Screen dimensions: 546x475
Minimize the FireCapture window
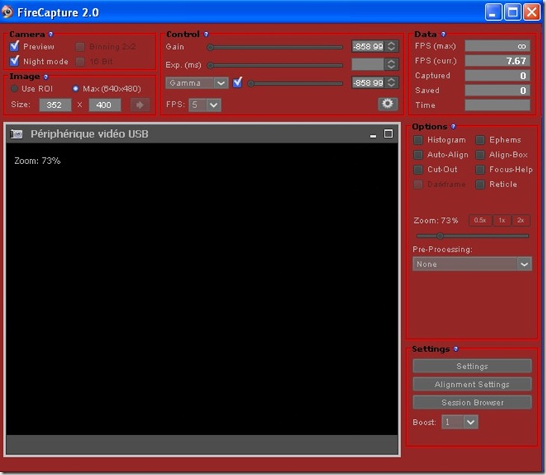click(x=494, y=12)
